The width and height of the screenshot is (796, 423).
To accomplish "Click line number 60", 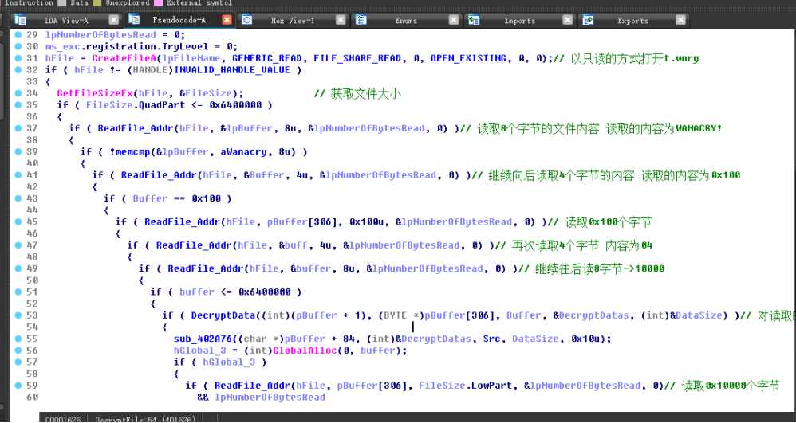I will click(32, 398).
